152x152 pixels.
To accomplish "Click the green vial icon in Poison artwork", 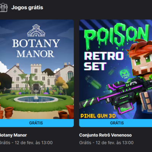I will (93, 82).
